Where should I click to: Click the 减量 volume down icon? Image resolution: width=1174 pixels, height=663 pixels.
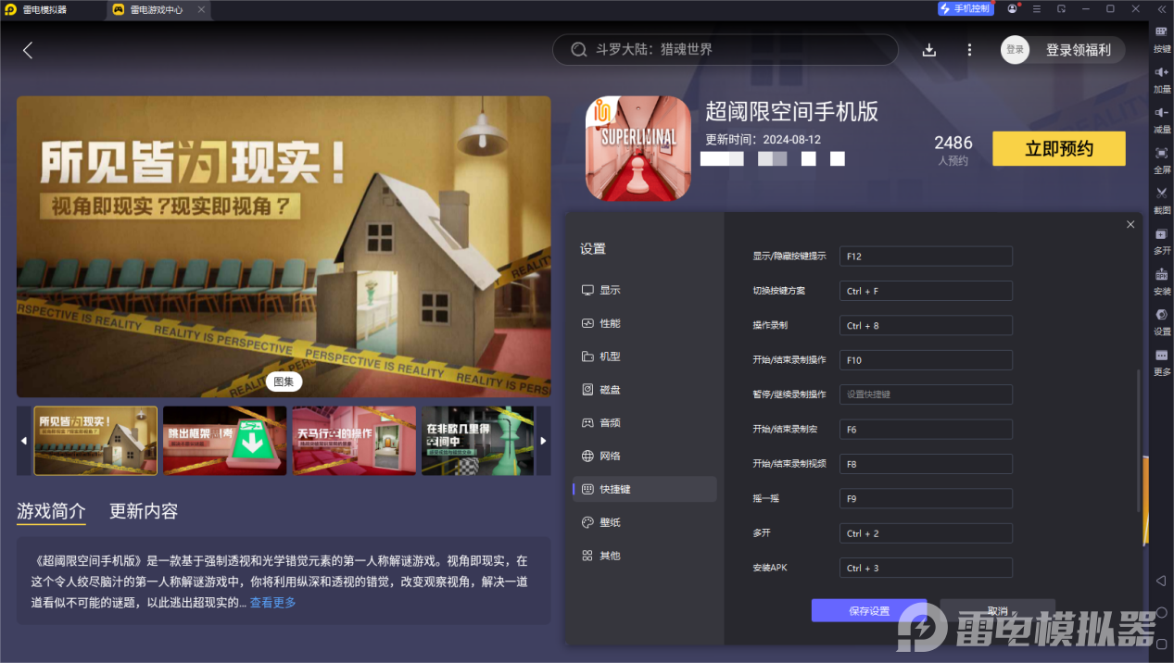pyautogui.click(x=1161, y=112)
